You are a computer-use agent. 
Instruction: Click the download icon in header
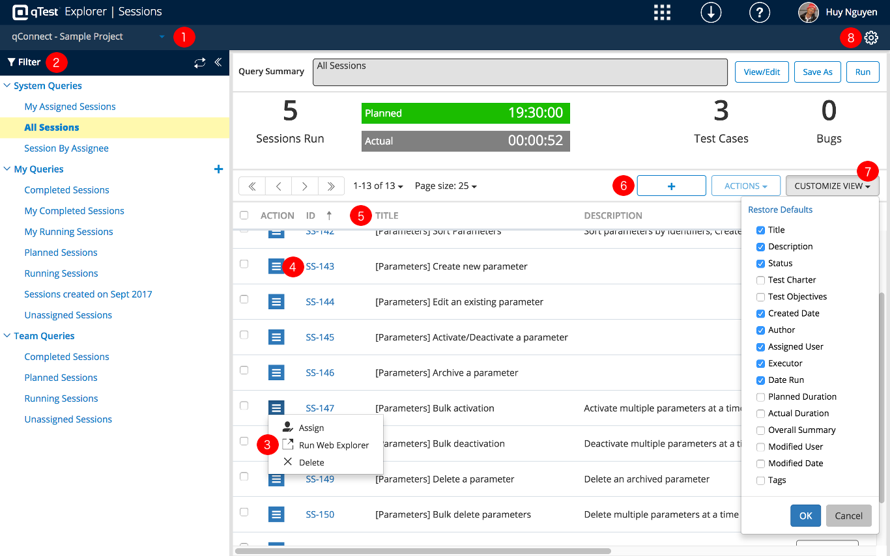[711, 12]
